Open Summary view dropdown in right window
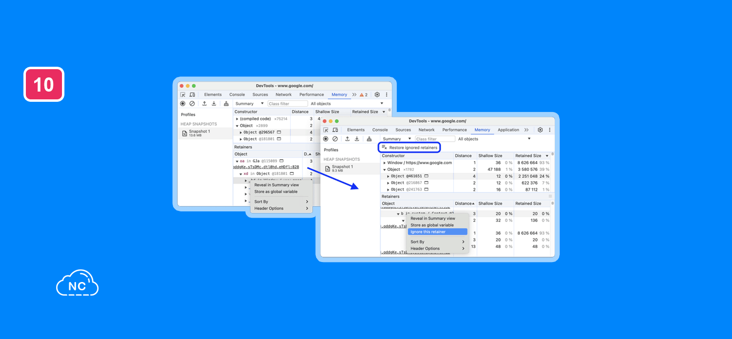 click(397, 139)
